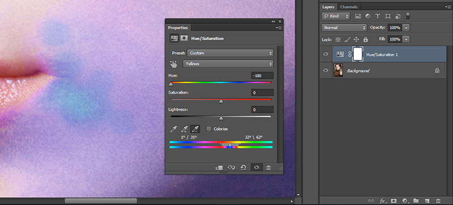Click the horizontal canvas scrollbar thumb
453x205 pixels.
click(101, 200)
